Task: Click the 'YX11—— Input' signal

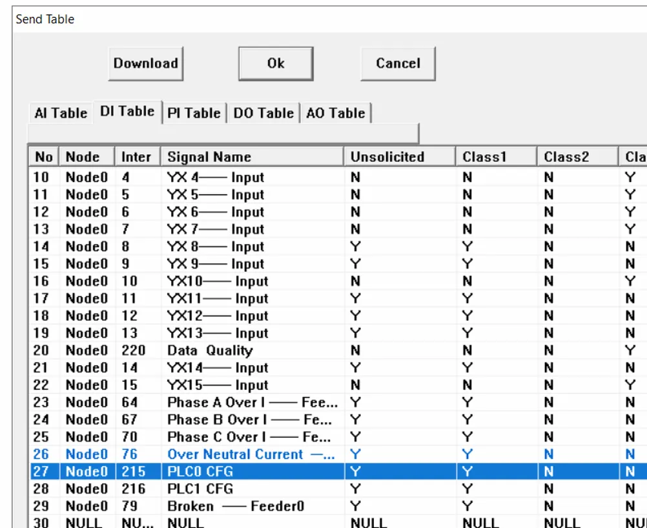Action: click(218, 299)
